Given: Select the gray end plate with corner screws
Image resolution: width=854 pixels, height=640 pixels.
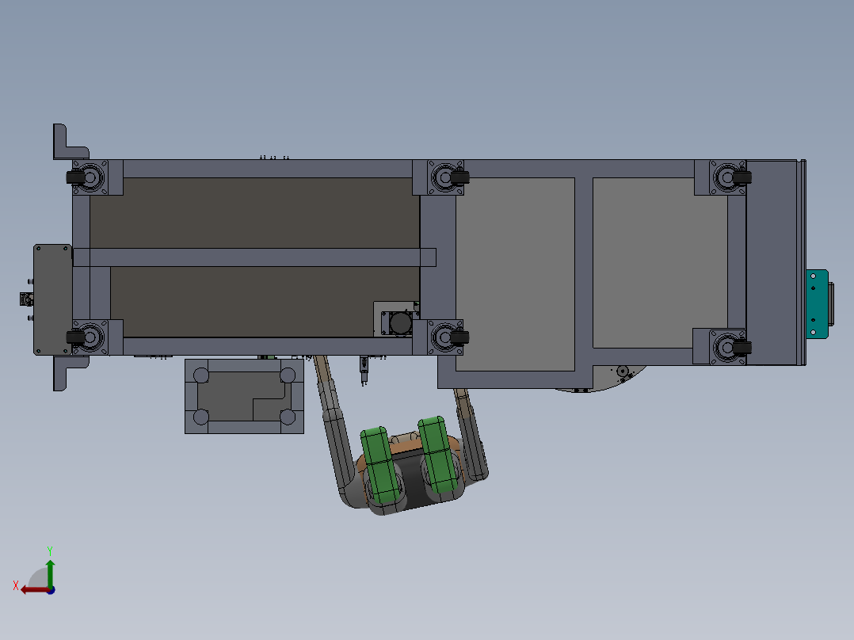Looking at the screenshot, I should 53,299.
